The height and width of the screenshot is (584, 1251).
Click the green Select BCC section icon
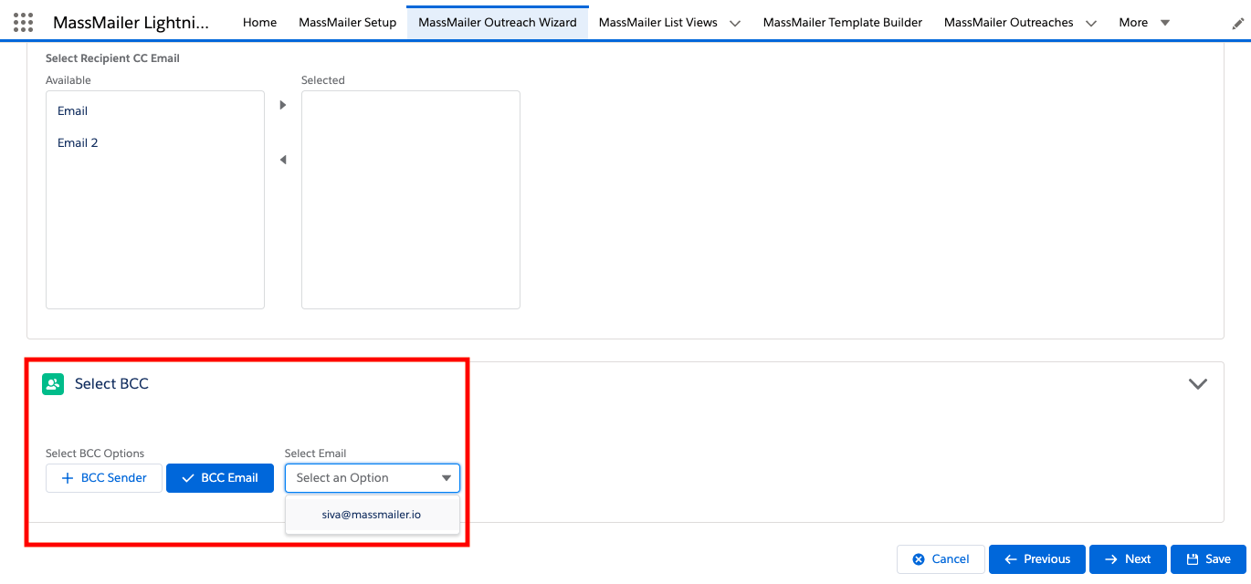[x=53, y=384]
